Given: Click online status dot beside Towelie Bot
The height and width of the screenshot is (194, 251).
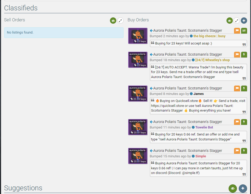Looking at the screenshot, I should 193,127.
